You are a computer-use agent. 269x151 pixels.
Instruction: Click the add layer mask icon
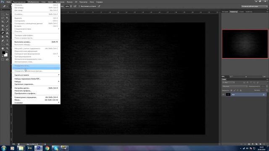(x=249, y=144)
